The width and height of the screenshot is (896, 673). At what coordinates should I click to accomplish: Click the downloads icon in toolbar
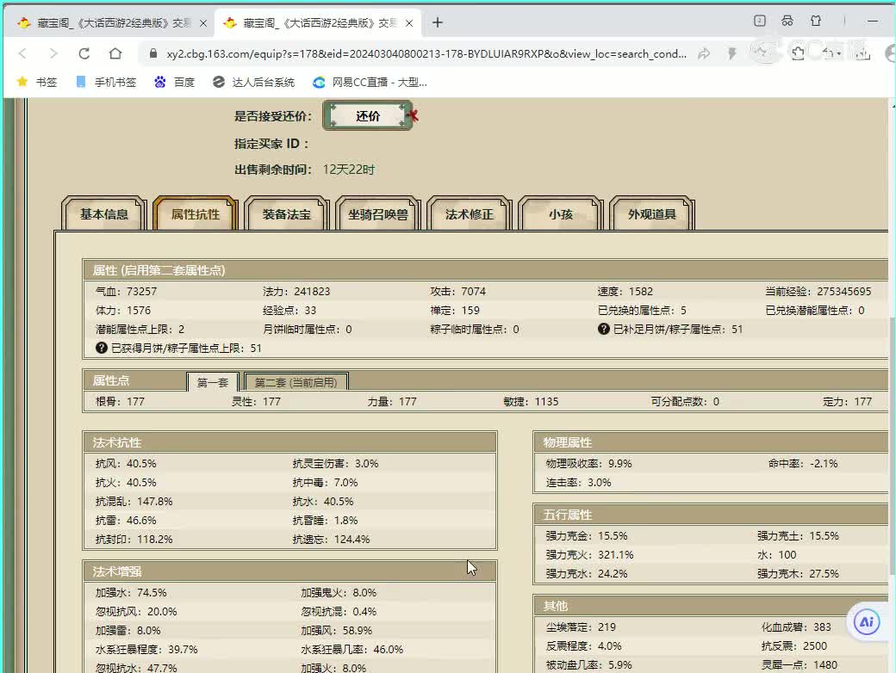862,53
